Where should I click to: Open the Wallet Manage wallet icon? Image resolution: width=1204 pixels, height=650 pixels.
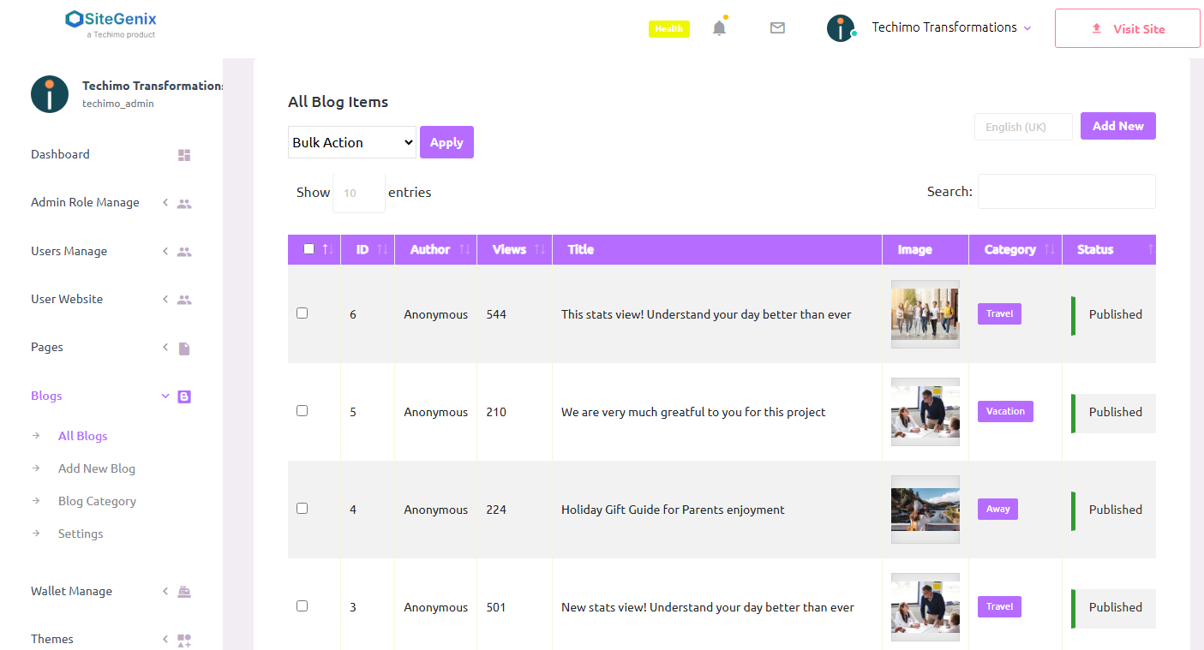pyautogui.click(x=183, y=591)
